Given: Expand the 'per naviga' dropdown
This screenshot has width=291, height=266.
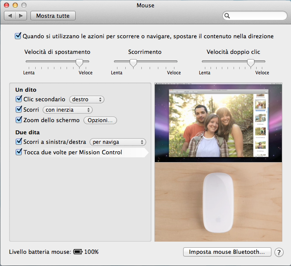Looking at the screenshot, I should point(118,142).
